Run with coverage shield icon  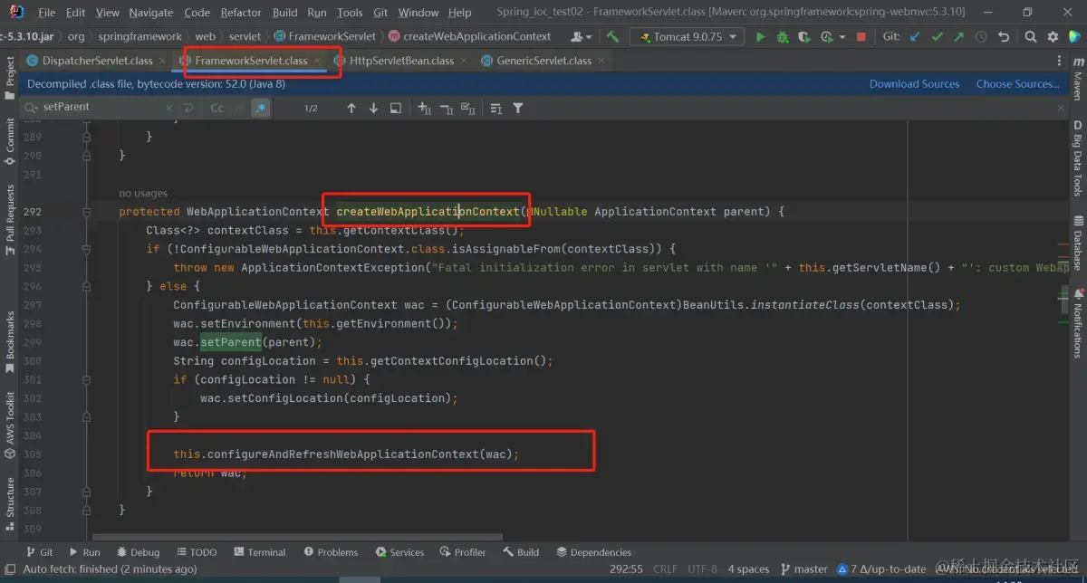click(x=803, y=37)
